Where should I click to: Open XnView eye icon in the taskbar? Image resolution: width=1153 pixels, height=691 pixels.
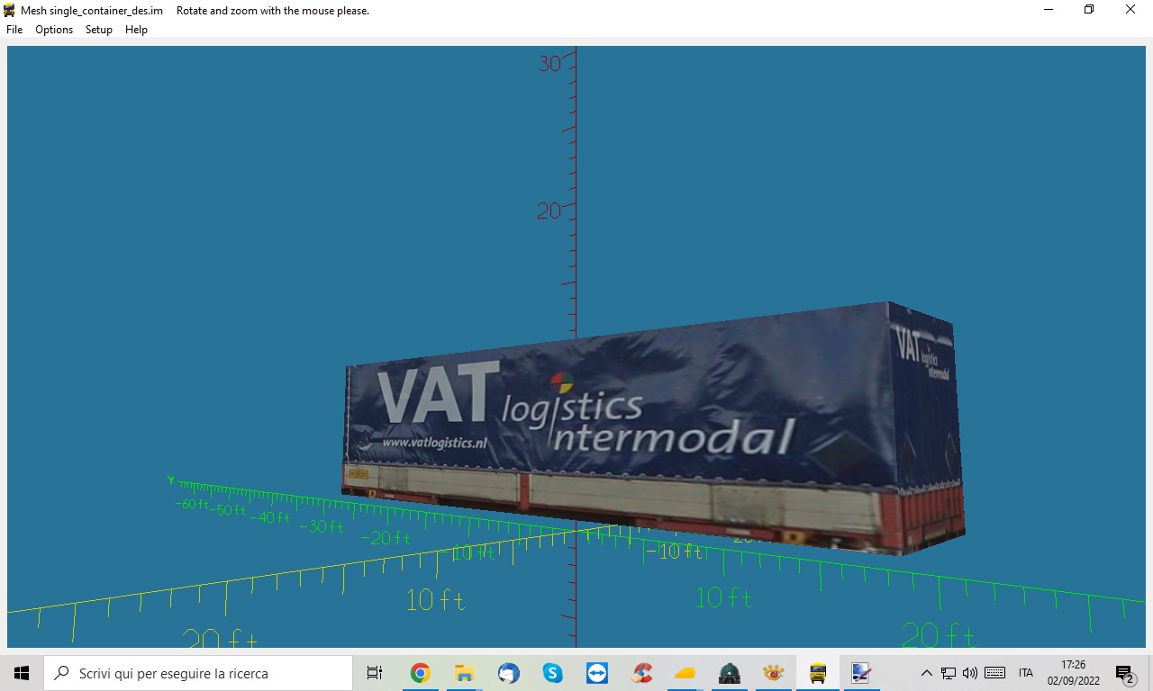coord(774,673)
